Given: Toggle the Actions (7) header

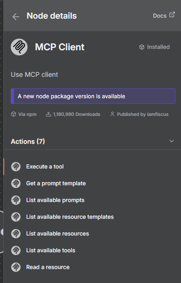Looking at the screenshot, I should 28,141.
